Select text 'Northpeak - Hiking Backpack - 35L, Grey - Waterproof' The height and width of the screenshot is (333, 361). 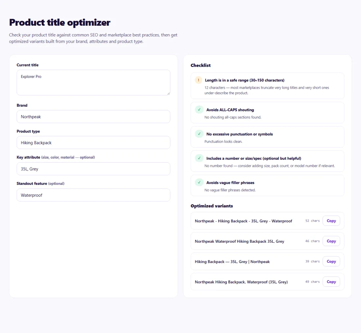(x=244, y=221)
